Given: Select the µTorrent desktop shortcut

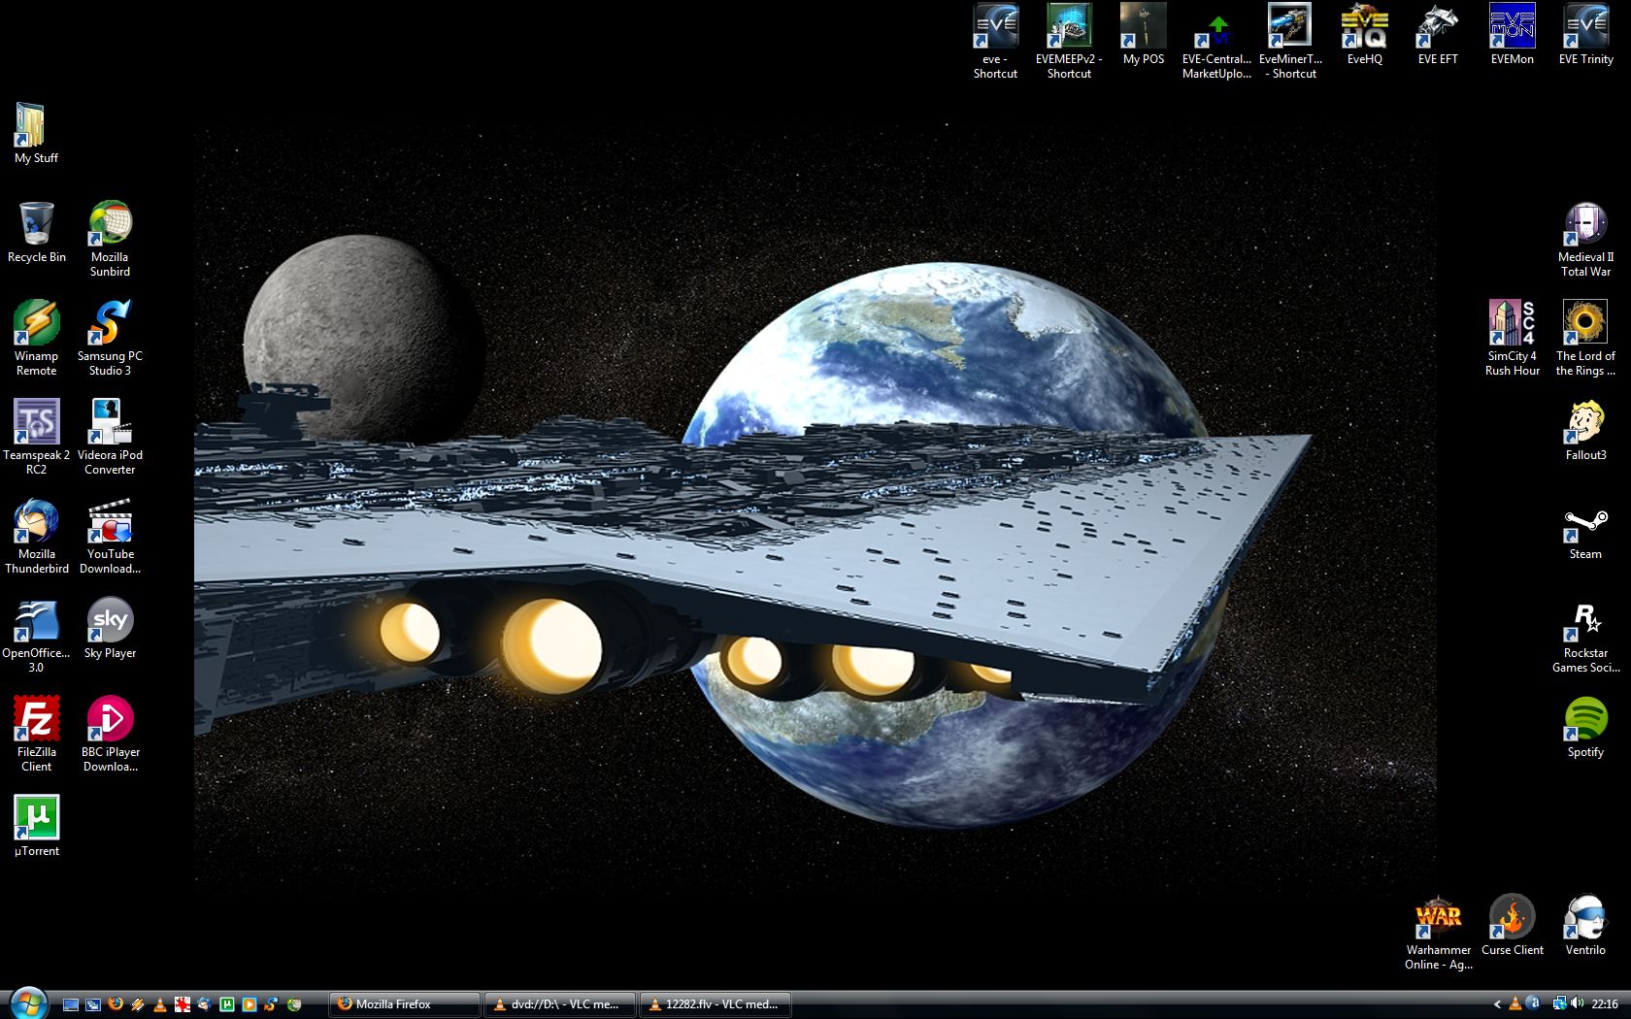Looking at the screenshot, I should [37, 822].
